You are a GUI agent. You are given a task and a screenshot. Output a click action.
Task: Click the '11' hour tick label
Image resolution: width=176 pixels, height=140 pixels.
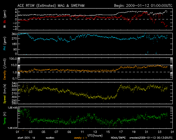pyautogui.click(x=82, y=132)
